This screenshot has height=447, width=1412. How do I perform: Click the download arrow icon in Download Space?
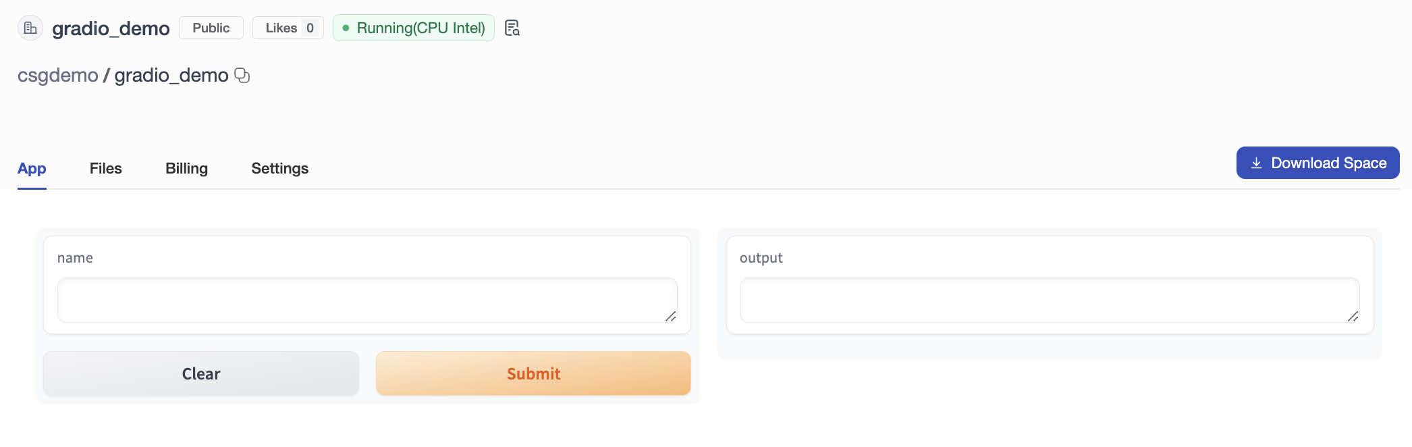1256,162
